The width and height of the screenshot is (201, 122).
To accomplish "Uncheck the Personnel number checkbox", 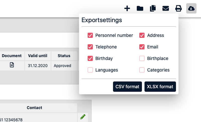I will tap(90, 35).
